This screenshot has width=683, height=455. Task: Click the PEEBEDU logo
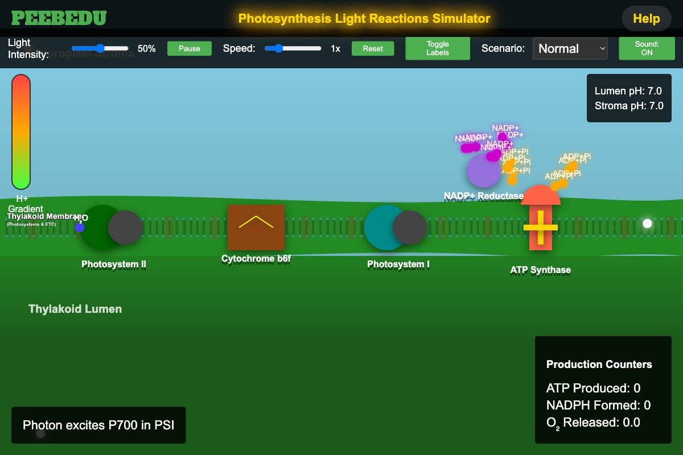59,17
